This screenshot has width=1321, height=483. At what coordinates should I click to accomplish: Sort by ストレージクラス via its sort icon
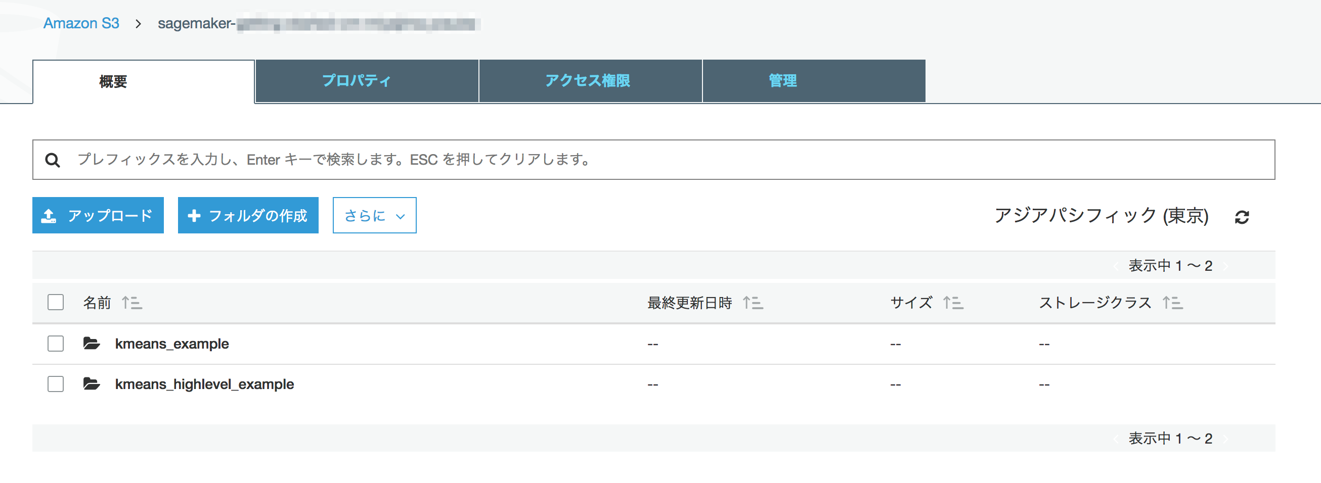tap(1172, 303)
